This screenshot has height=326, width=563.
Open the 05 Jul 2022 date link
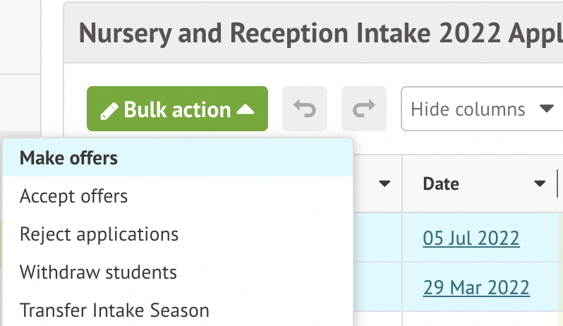(x=471, y=239)
